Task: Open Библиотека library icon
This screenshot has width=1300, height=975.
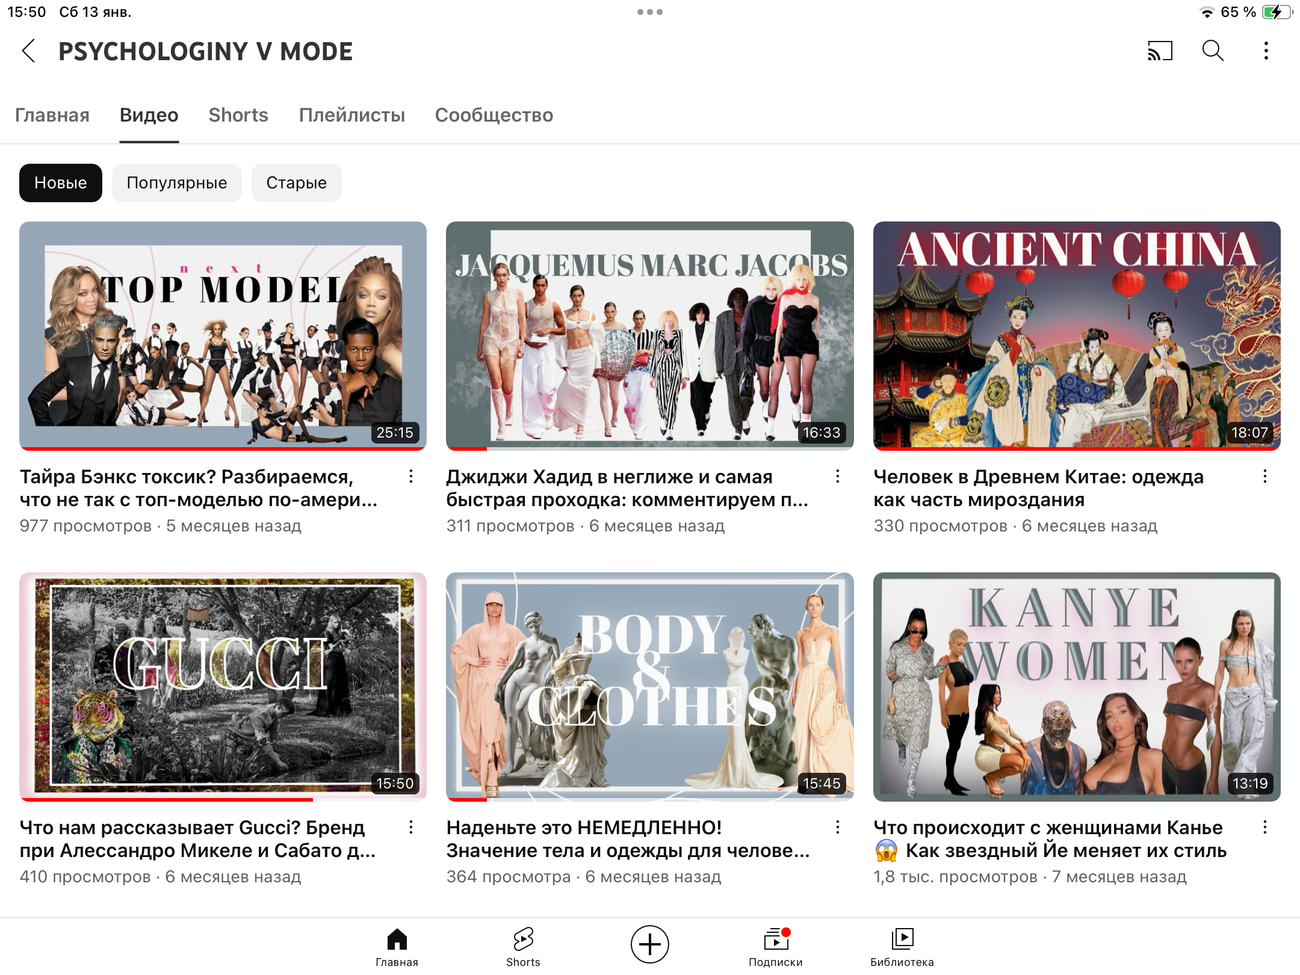Action: click(902, 946)
